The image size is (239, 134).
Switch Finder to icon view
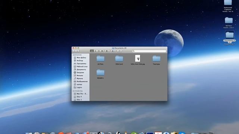(x=92, y=51)
